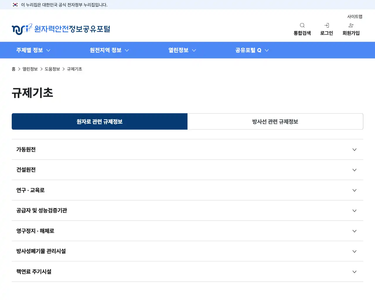Open the 주제별 정보 dropdown menu
This screenshot has width=375, height=300.
tap(33, 50)
